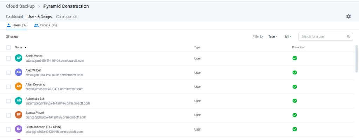Open settings gear icon
Image resolution: width=359 pixels, height=140 pixels.
tap(348, 16)
